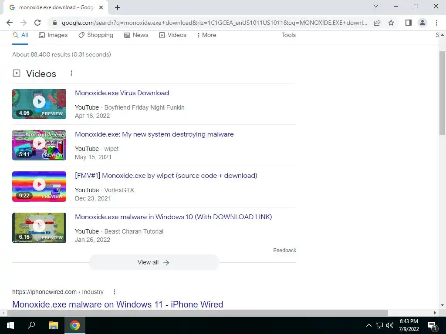Open options for iphonewired.com result
The height and width of the screenshot is (334, 446).
pyautogui.click(x=115, y=292)
